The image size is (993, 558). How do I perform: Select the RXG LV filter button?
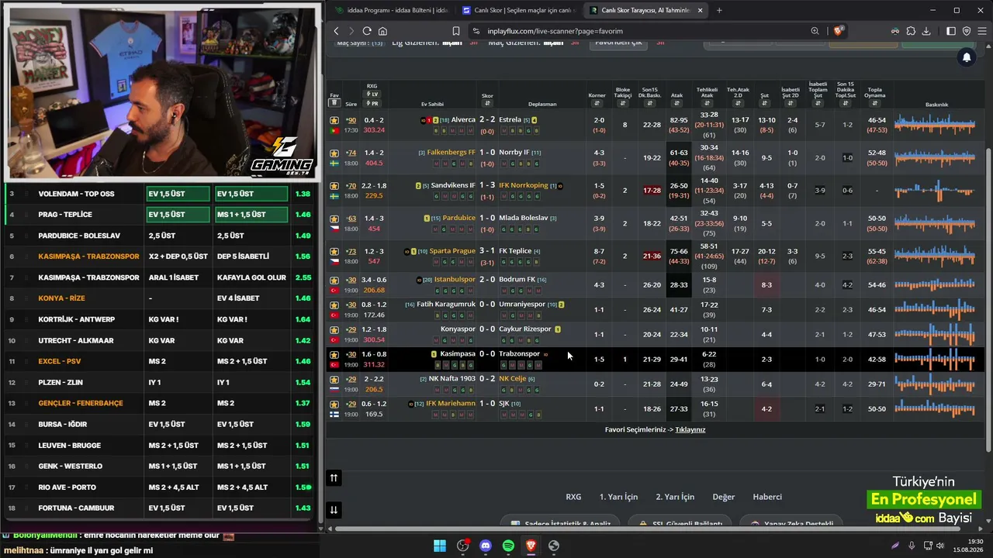(x=372, y=95)
